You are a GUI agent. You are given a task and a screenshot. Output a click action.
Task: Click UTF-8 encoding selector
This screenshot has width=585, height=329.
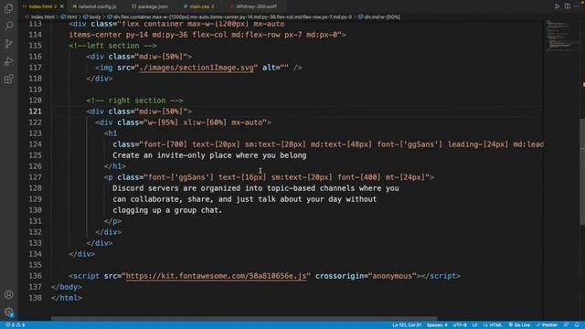click(x=460, y=325)
